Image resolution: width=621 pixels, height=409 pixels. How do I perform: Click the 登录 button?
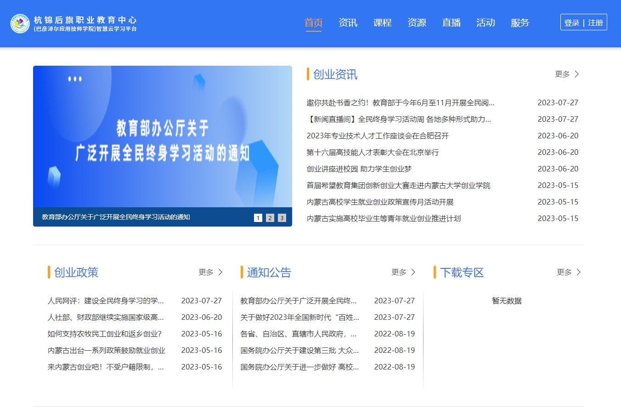point(571,22)
